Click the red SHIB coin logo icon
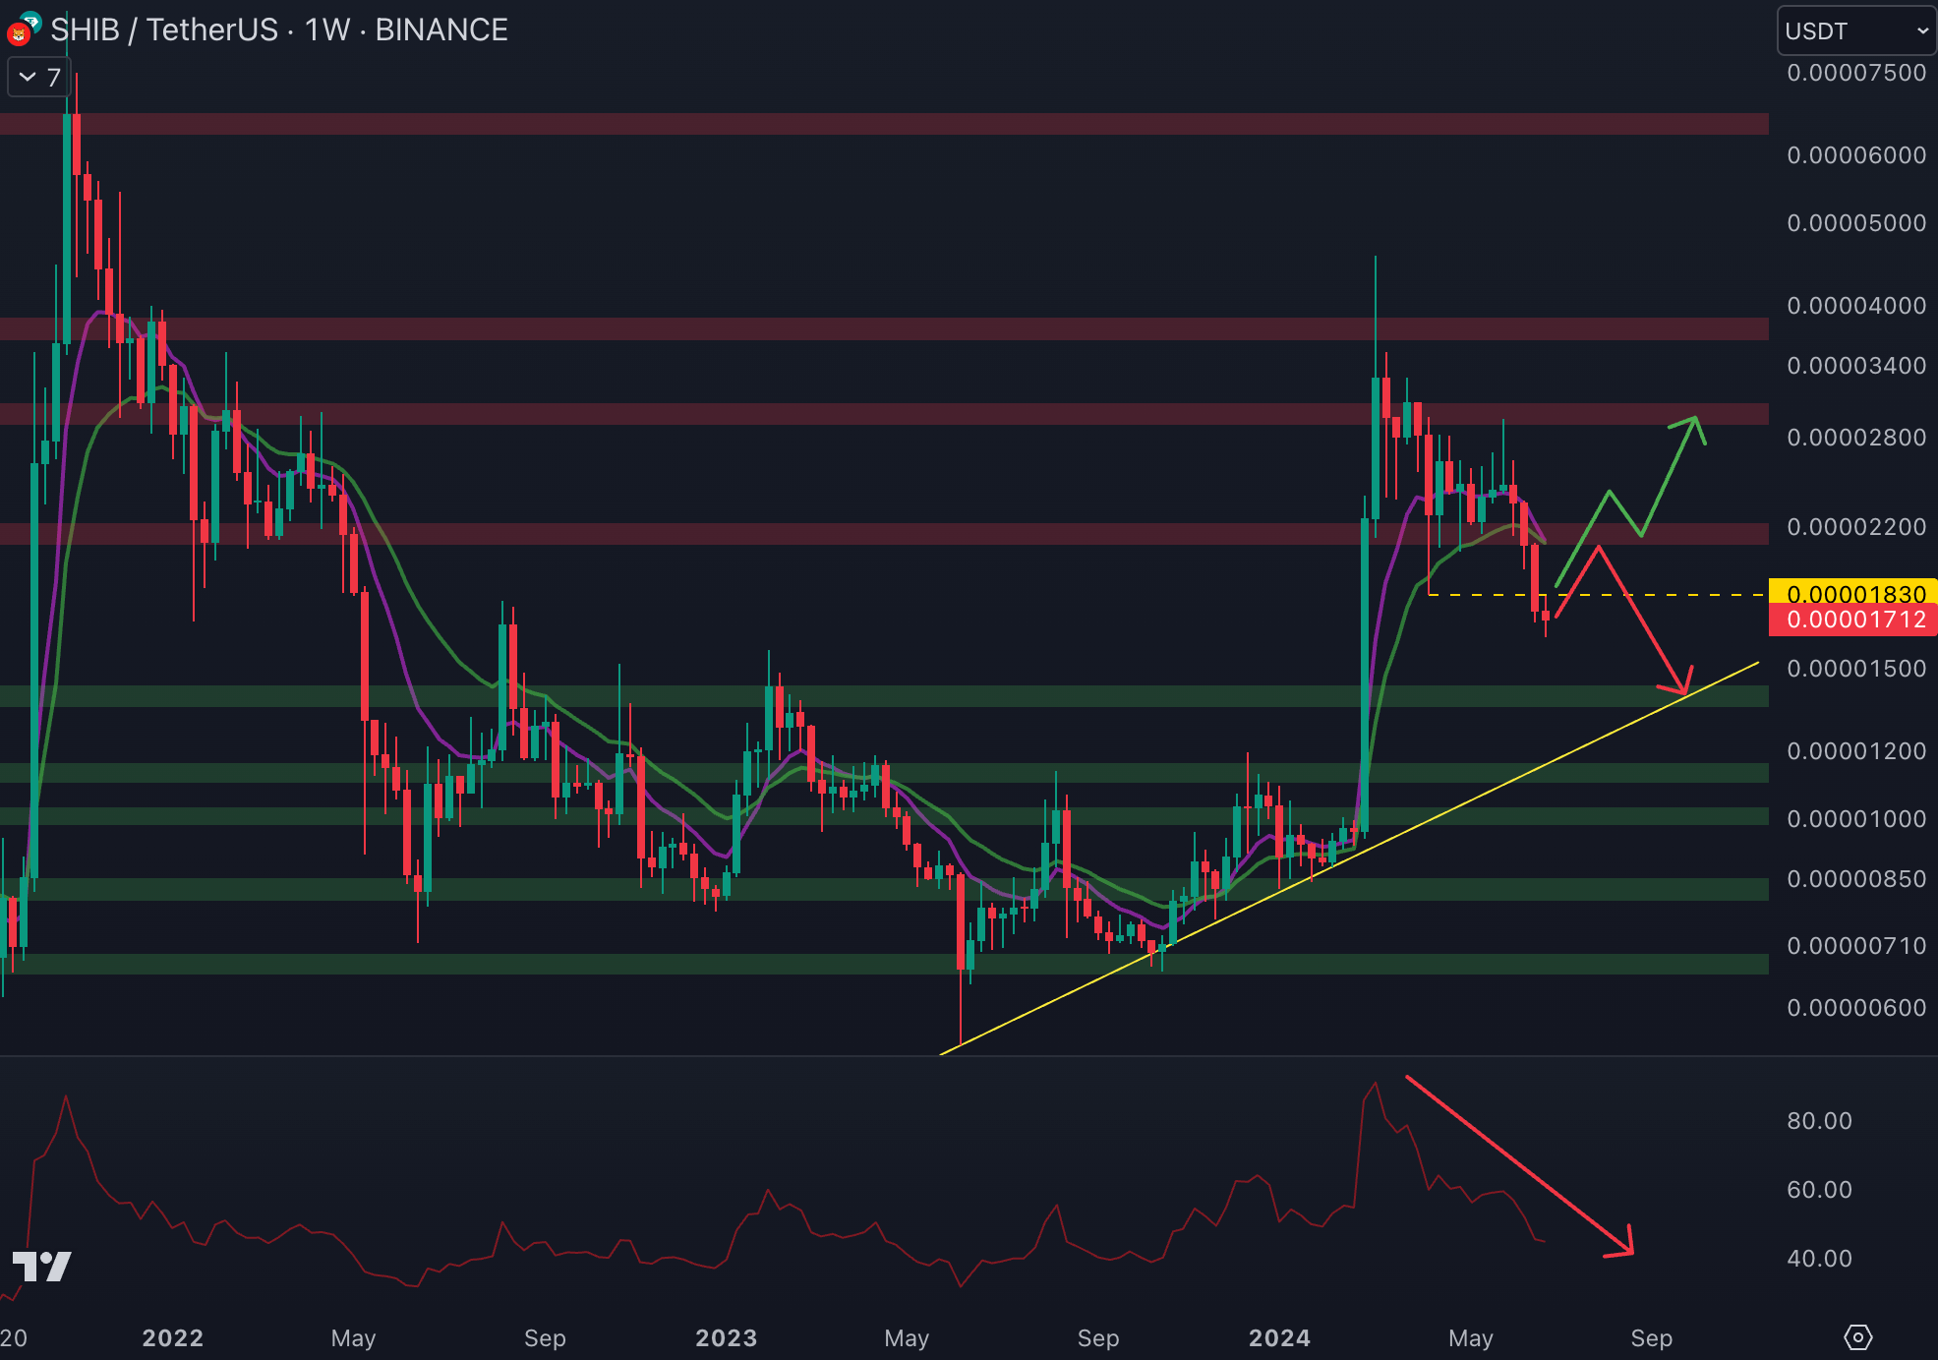This screenshot has width=1938, height=1360. pos(18,36)
